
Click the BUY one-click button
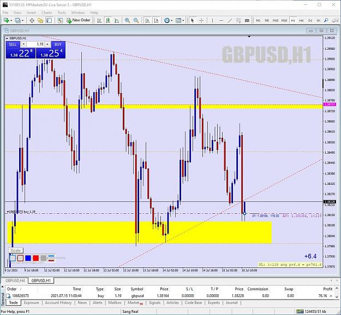coord(58,44)
